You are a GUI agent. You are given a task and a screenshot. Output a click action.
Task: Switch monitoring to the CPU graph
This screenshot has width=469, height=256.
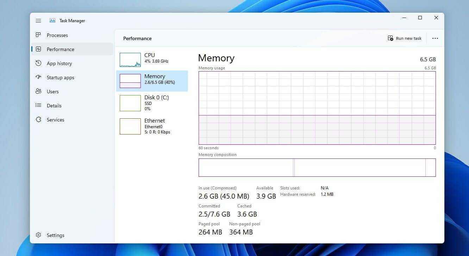point(130,60)
